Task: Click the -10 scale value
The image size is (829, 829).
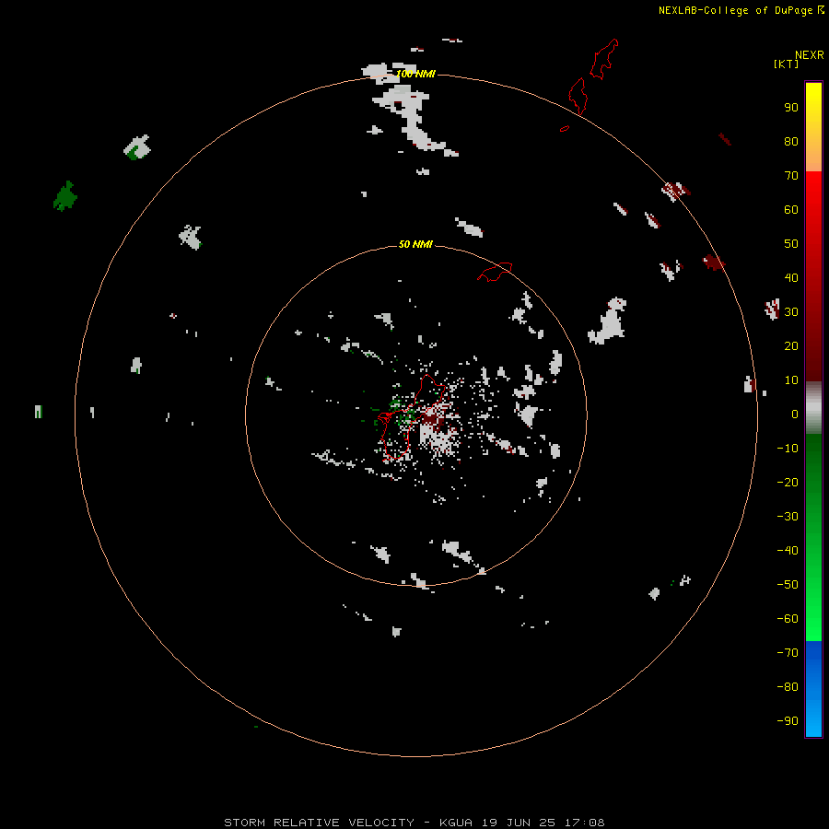Action: 788,449
